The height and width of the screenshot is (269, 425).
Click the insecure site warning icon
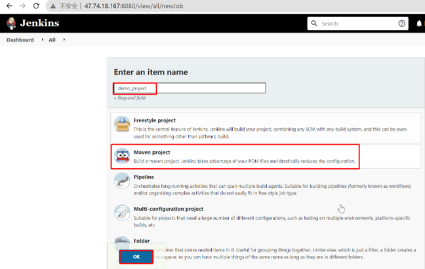point(53,6)
